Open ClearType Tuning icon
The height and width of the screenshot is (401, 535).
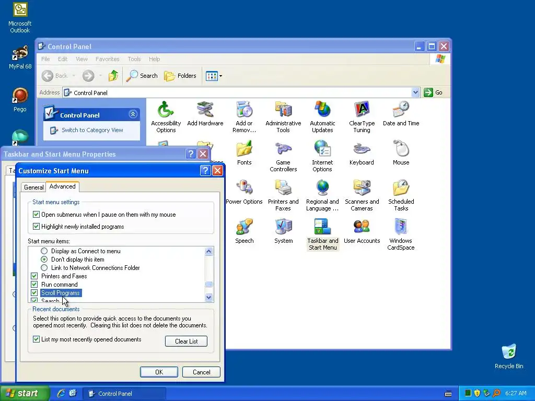362,117
